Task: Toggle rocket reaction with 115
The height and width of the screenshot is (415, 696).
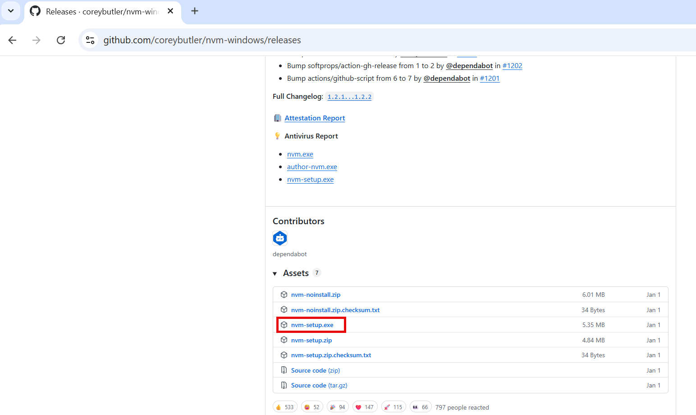Action: pos(394,407)
